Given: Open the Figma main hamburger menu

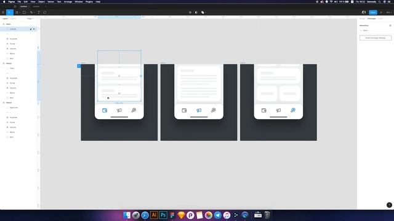Looking at the screenshot, I should tap(3, 12).
